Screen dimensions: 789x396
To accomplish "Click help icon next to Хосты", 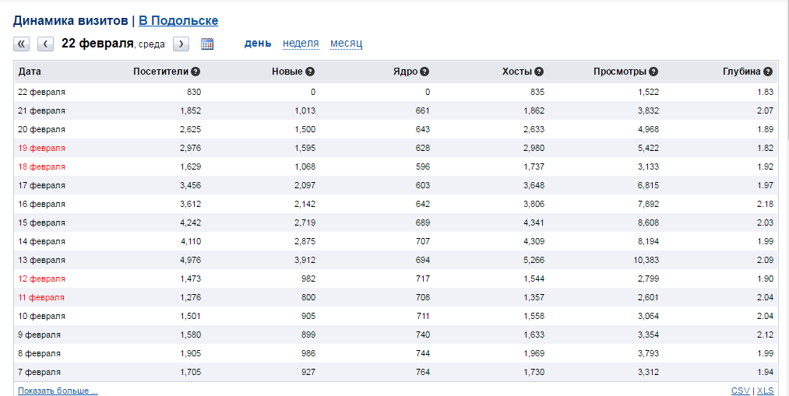I will click(539, 72).
